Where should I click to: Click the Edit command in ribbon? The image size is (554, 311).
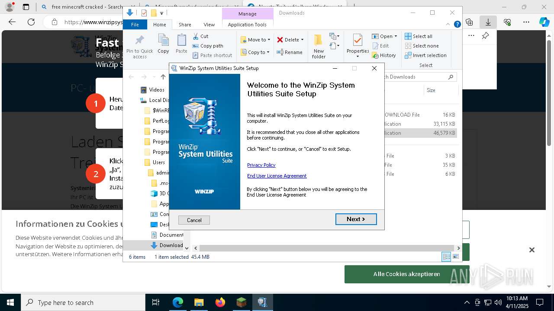380,46
